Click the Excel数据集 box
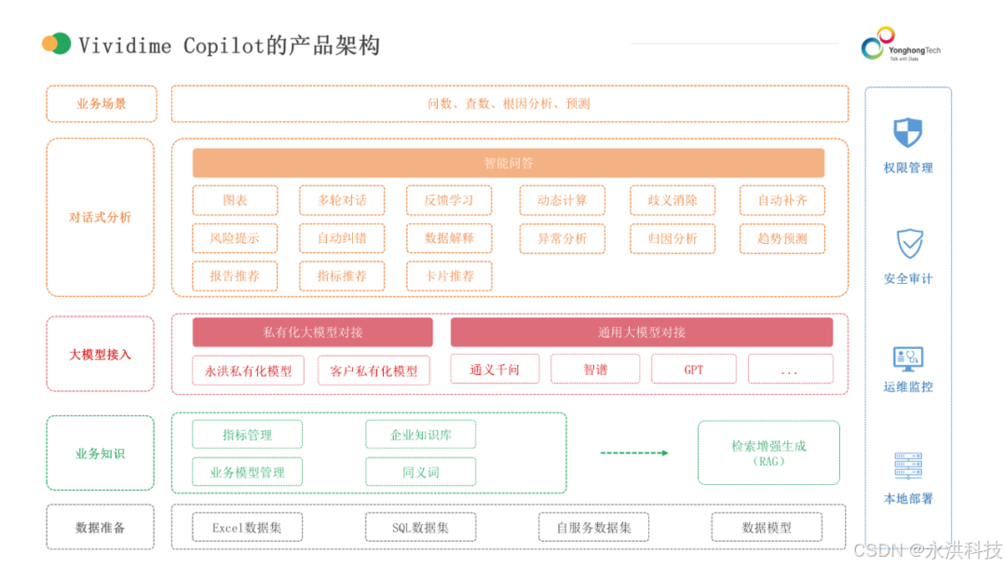Viewport: 1006px width, 566px height. pyautogui.click(x=247, y=528)
